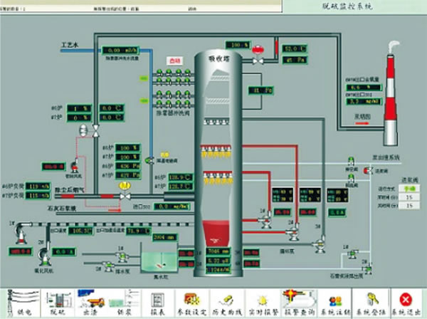Click the absorber 5.22 pH reading
This screenshot has width=427, height=319.
[x=218, y=261]
